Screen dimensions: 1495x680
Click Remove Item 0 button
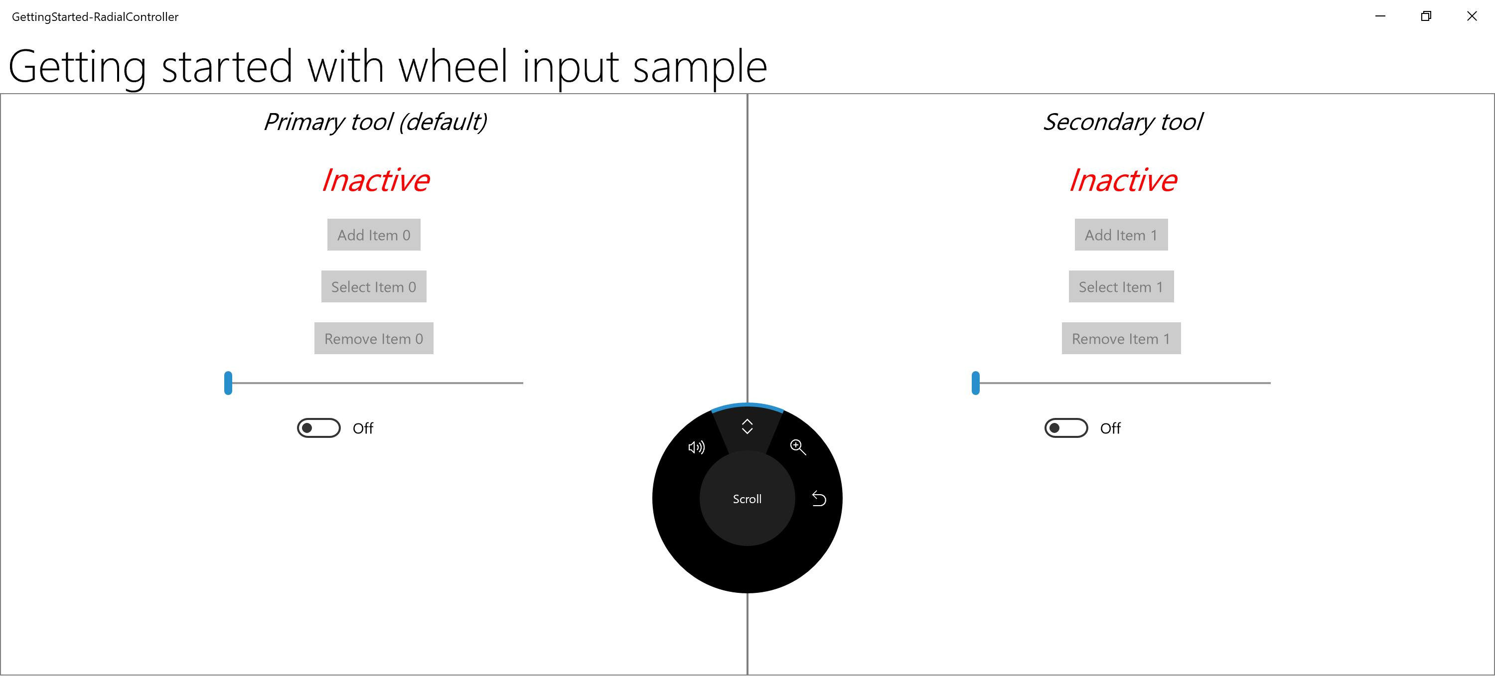[x=374, y=339]
